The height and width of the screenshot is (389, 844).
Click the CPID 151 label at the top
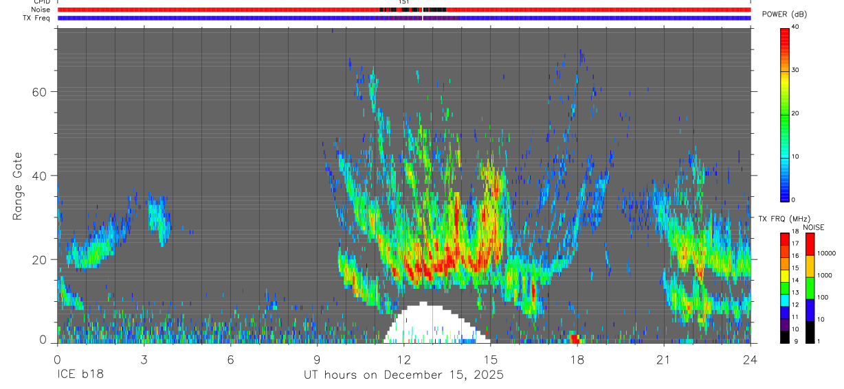click(x=404, y=2)
